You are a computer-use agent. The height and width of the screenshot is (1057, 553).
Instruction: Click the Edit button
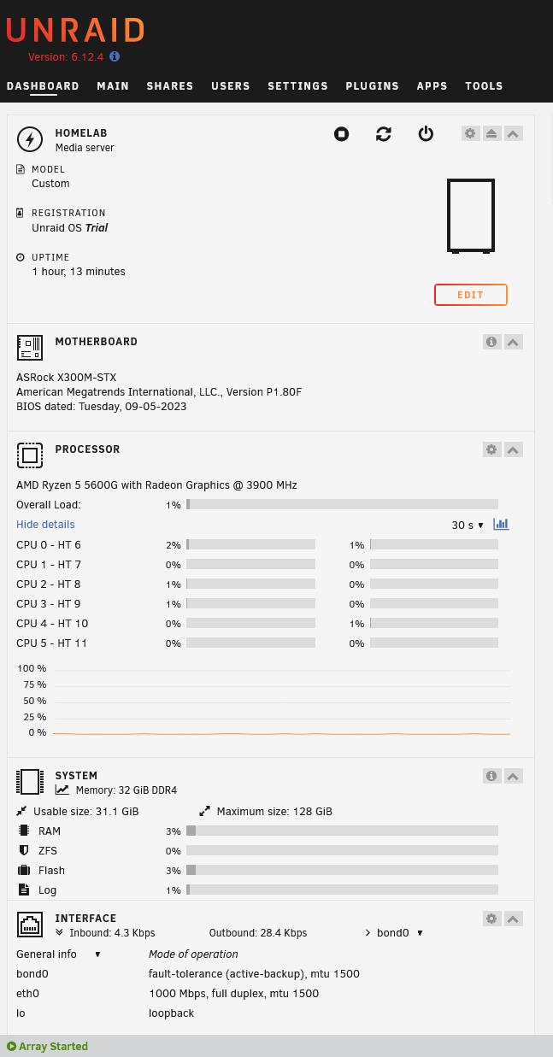pyautogui.click(x=470, y=295)
